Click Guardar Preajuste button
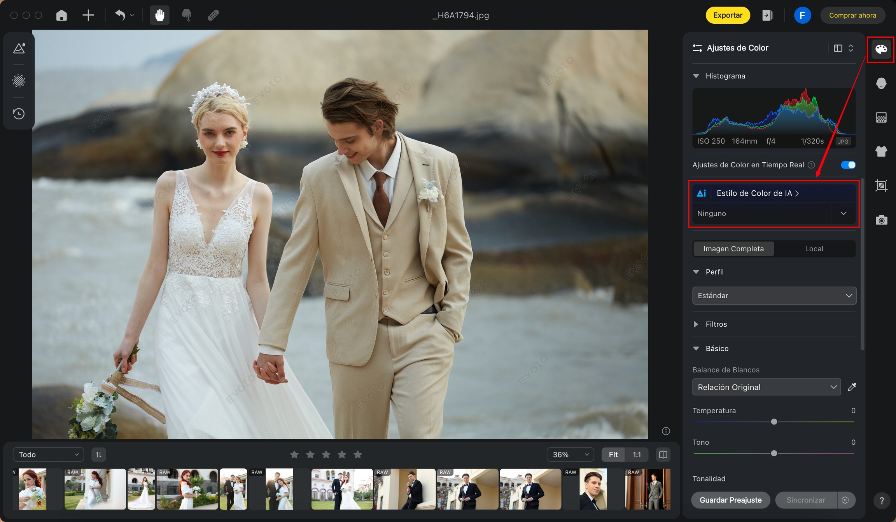The width and height of the screenshot is (896, 522). coord(730,500)
